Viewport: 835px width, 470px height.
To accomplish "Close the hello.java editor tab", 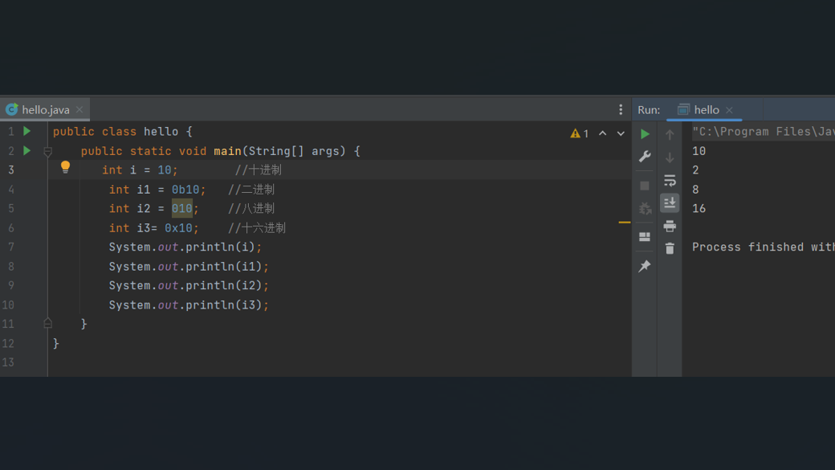I will 79,110.
